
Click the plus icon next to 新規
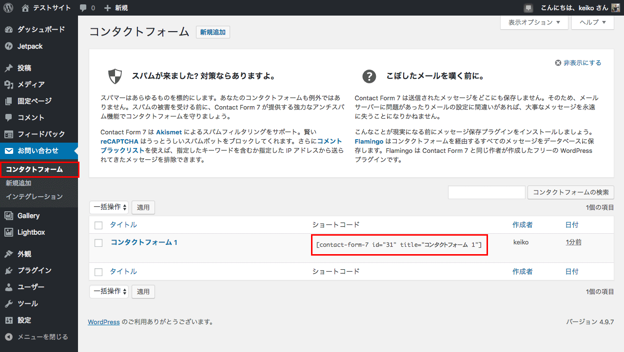point(108,8)
